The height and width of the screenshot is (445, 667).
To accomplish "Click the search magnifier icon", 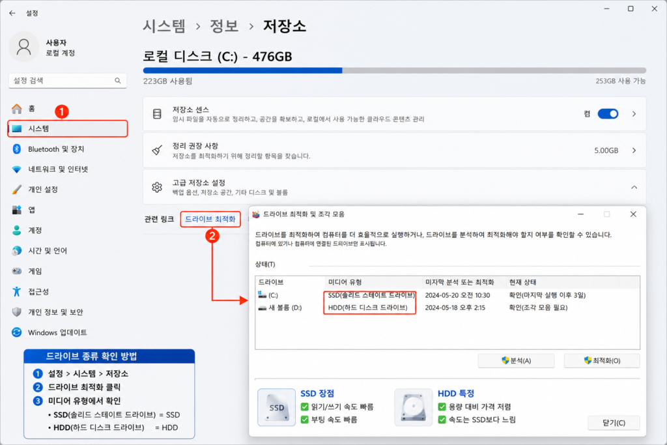I will 118,80.
